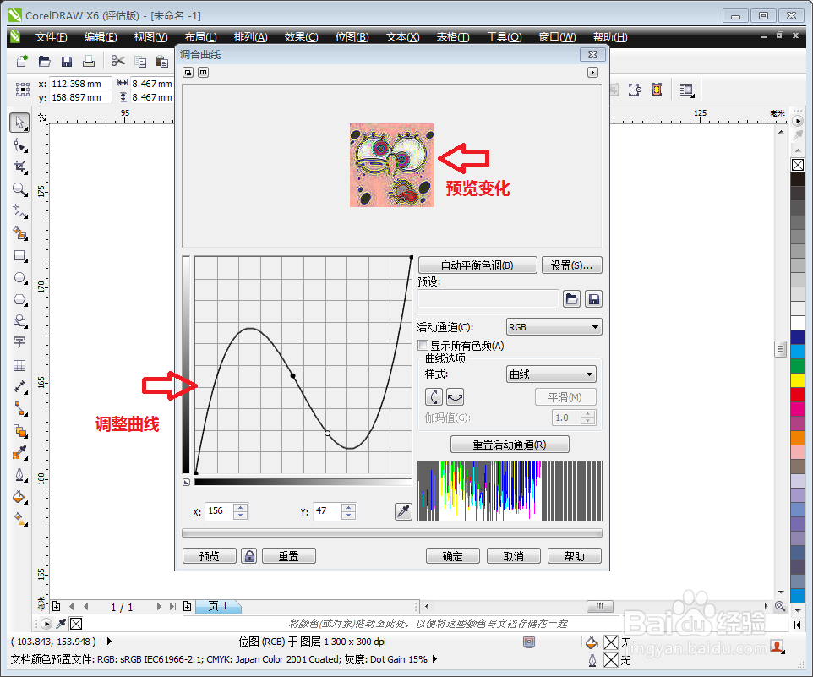Select the Shape tool
The width and height of the screenshot is (813, 677).
[x=19, y=145]
